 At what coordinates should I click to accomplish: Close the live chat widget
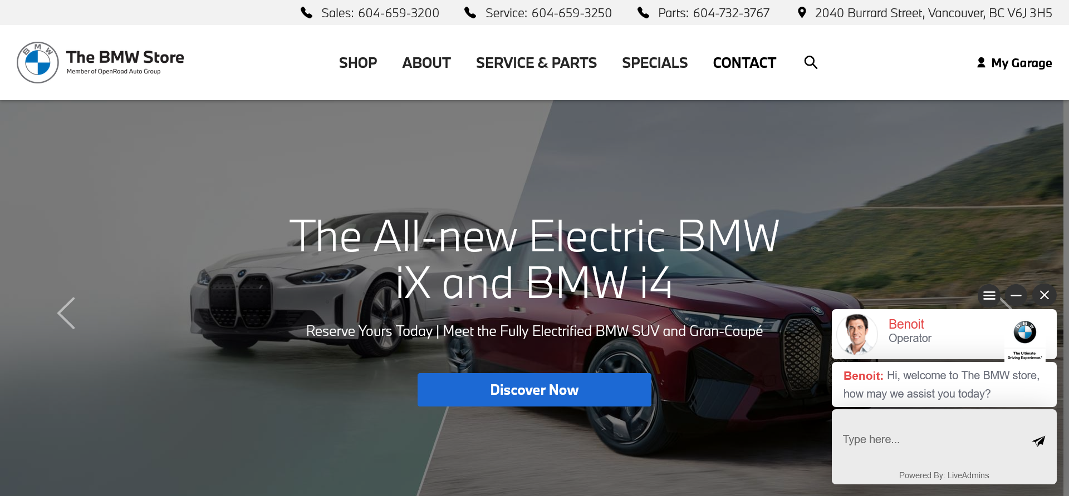tap(1044, 295)
